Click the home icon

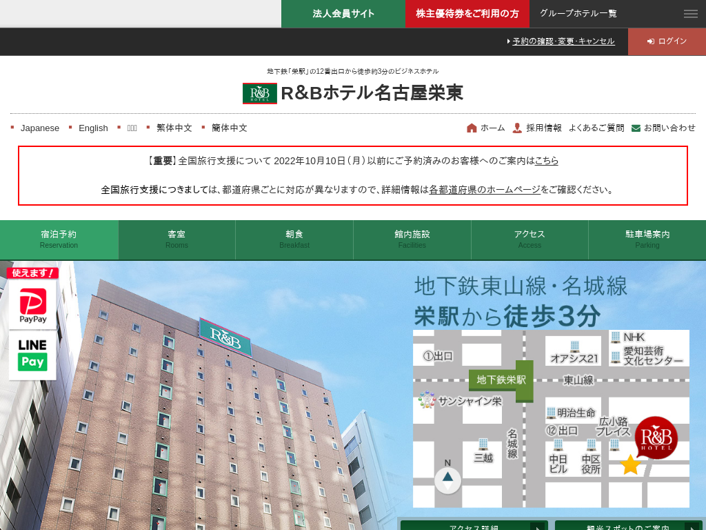pyautogui.click(x=472, y=128)
